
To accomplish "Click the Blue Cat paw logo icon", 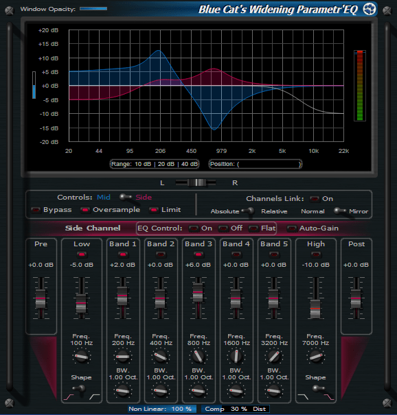I will tap(369, 10).
